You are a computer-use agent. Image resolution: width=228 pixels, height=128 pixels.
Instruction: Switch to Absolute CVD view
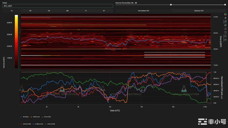pyautogui.click(x=199, y=11)
